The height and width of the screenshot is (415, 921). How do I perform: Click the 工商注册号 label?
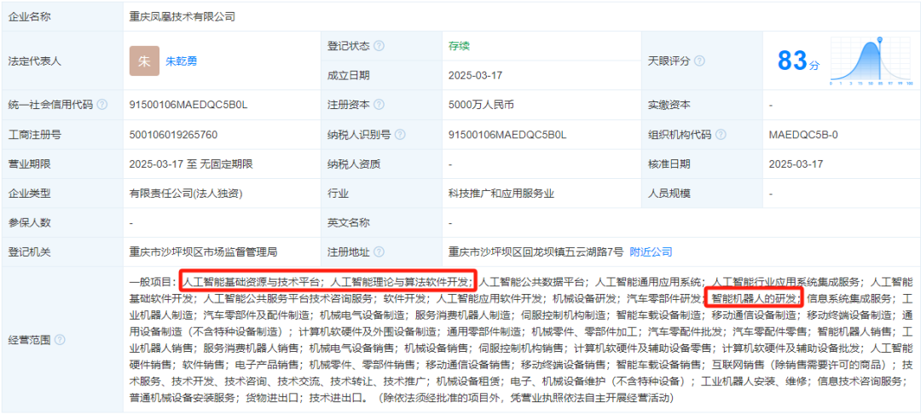(35, 135)
